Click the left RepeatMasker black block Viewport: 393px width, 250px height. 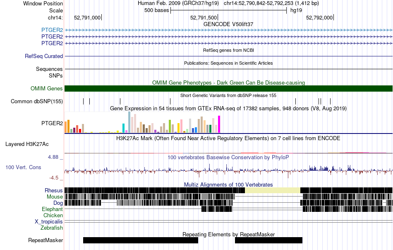[x=141, y=240]
